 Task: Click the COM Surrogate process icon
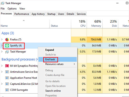[x=7, y=90]
